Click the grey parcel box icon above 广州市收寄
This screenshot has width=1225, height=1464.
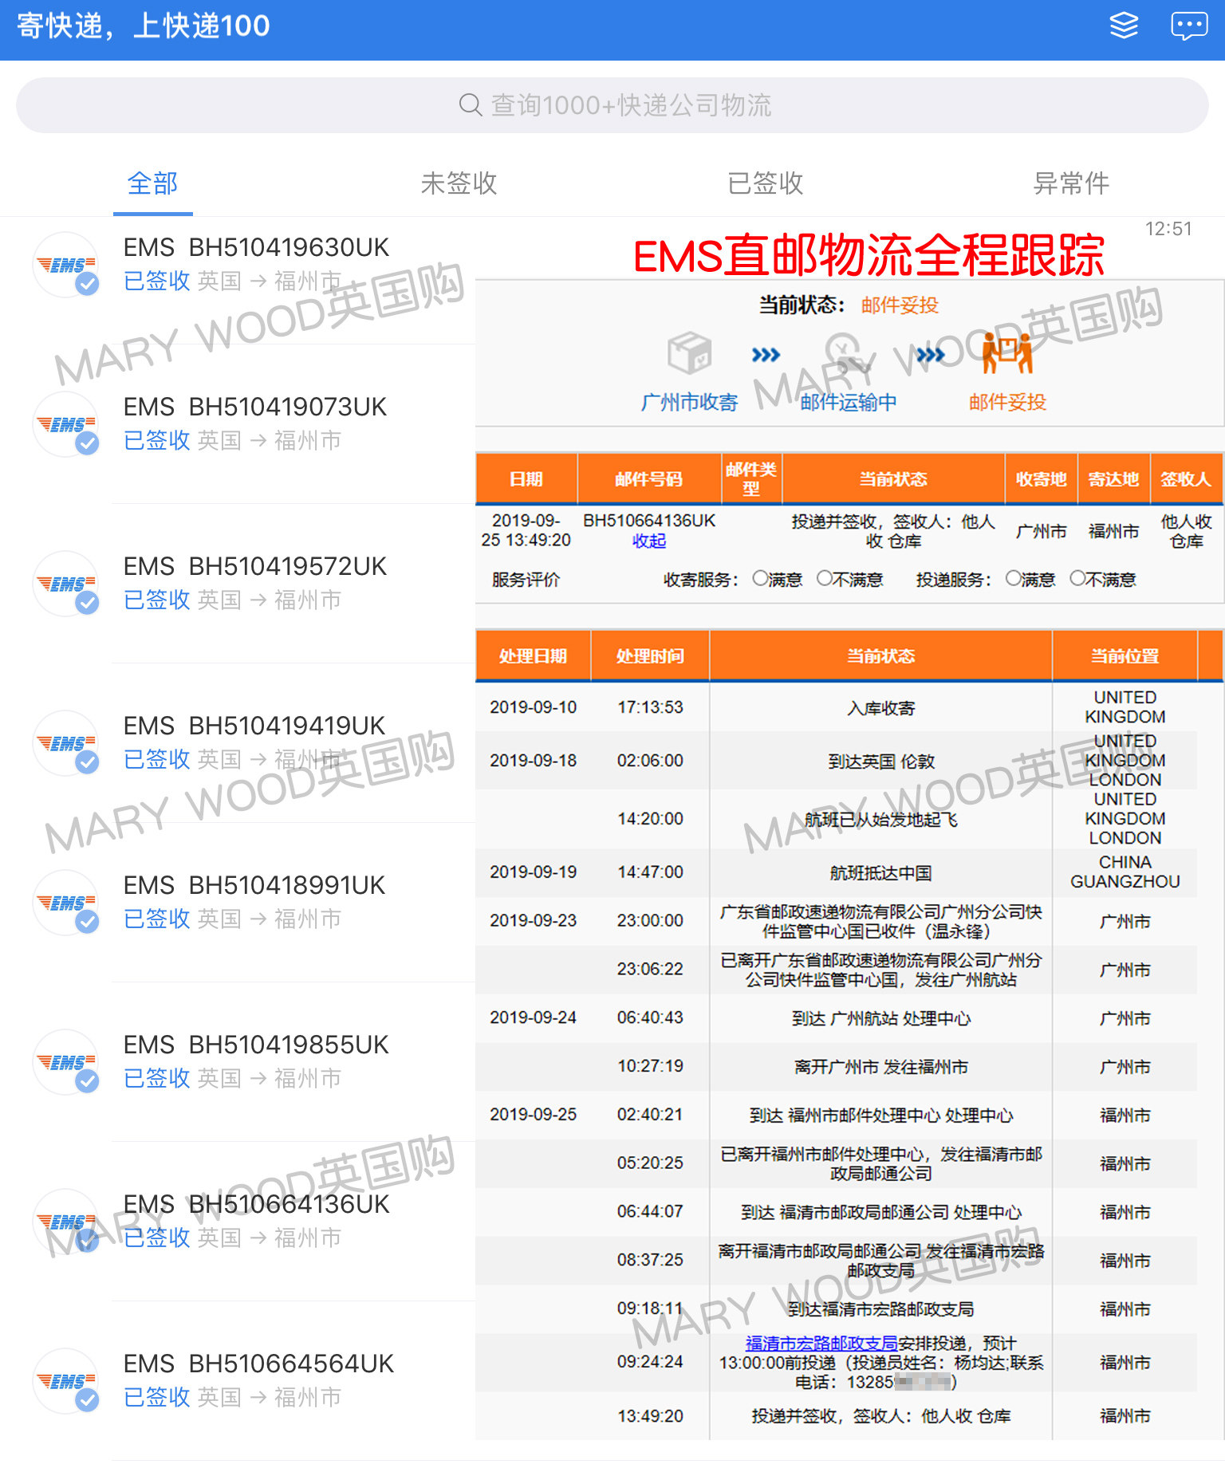pyautogui.click(x=689, y=353)
